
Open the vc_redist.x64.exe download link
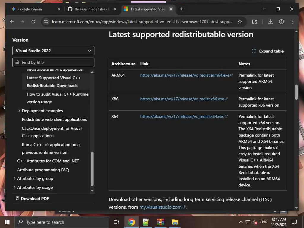(182, 116)
